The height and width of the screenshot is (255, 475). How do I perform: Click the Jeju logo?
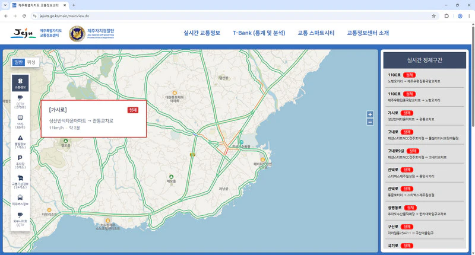pyautogui.click(x=23, y=33)
